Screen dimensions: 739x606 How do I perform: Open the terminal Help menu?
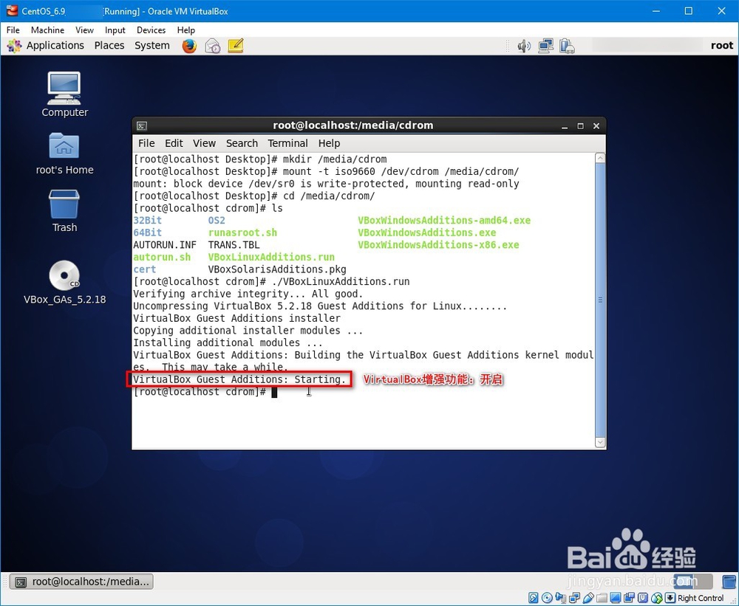[329, 143]
